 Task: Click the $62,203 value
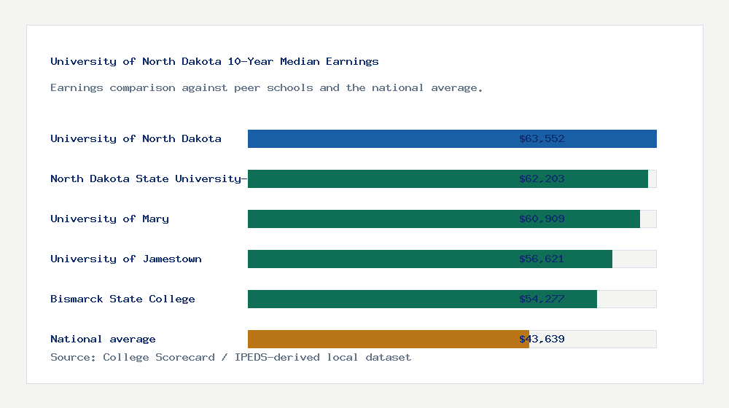tap(542, 178)
